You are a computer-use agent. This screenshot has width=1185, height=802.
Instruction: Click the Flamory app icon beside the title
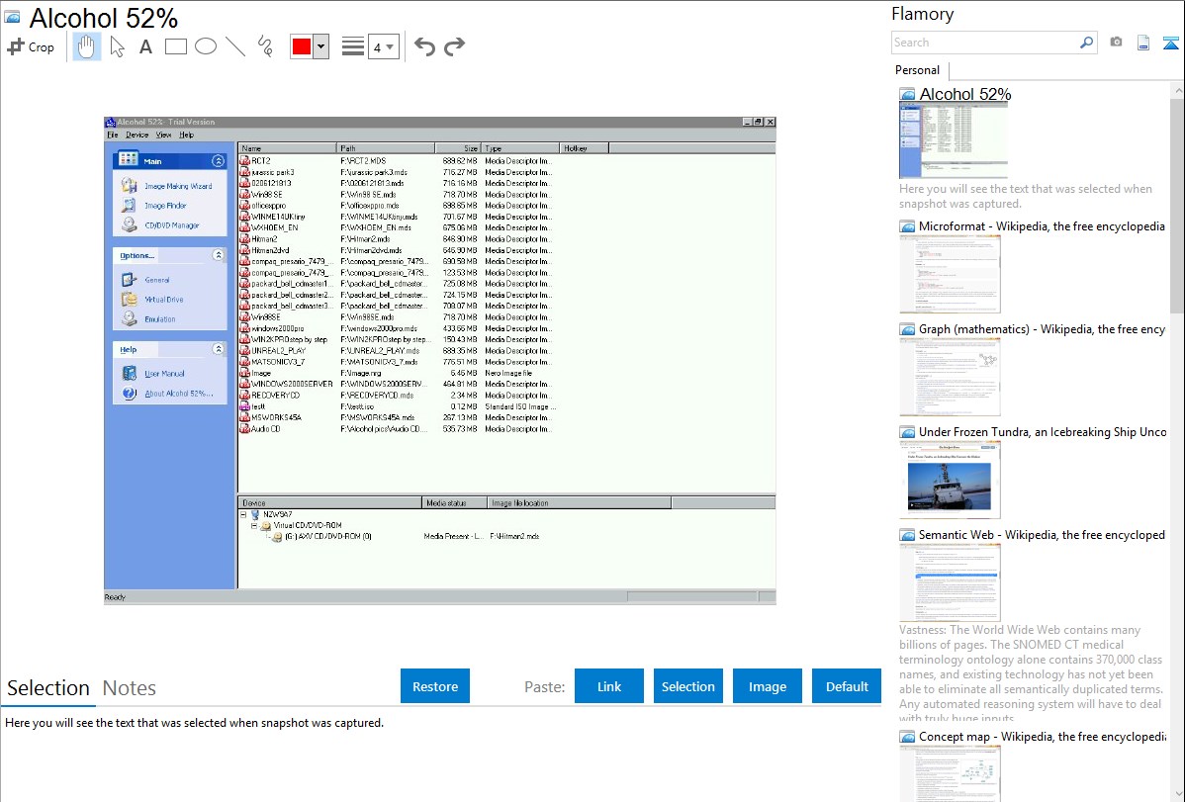(x=12, y=17)
